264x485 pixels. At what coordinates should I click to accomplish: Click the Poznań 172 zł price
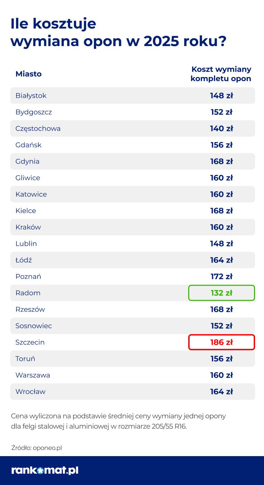(221, 276)
